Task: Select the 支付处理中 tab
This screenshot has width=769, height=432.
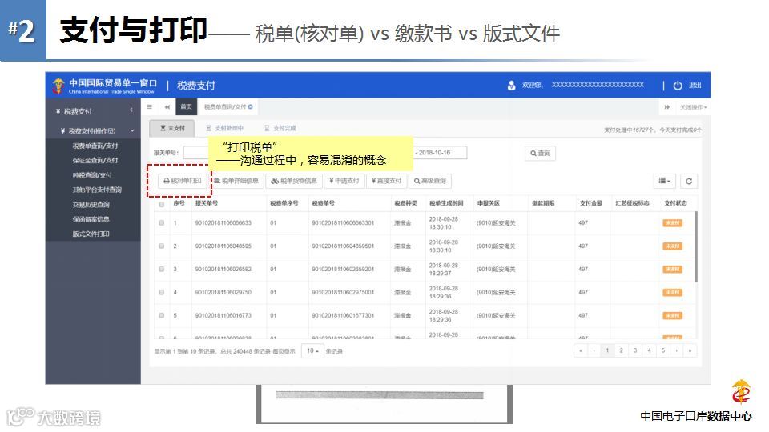Action: click(224, 128)
